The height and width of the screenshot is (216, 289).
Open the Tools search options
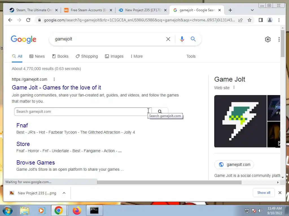pos(191,56)
